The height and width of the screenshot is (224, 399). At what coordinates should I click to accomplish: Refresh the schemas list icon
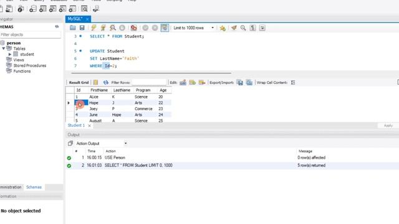pos(57,26)
